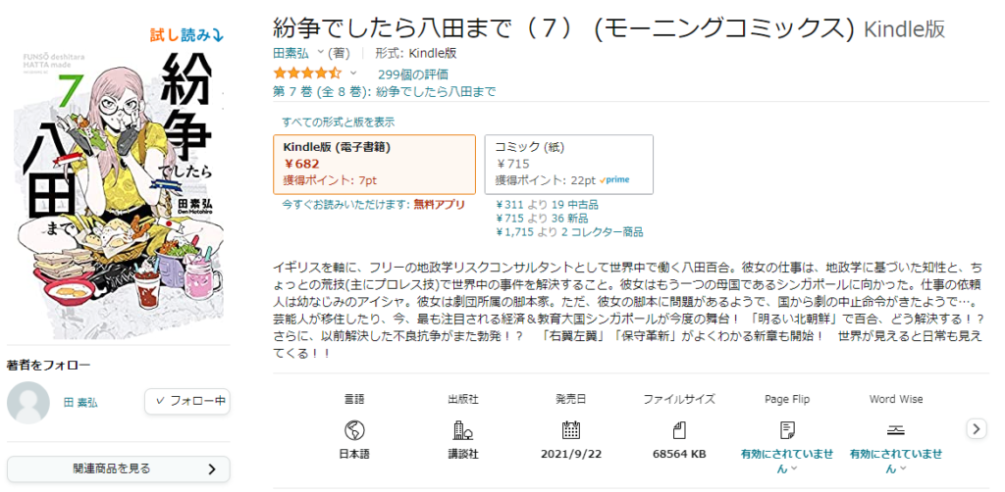Expand the author name dropdown arrow
Image resolution: width=1005 pixels, height=492 pixels.
point(321,53)
